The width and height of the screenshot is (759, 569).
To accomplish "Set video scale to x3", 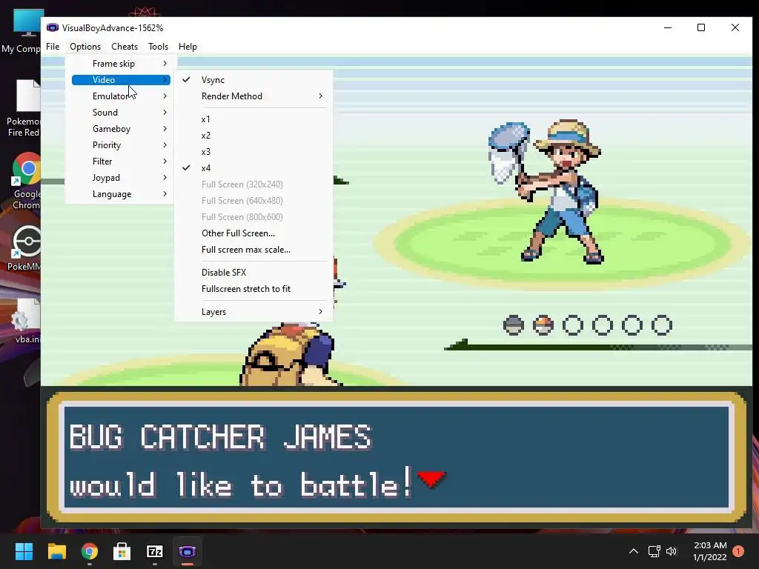I will [x=253, y=152].
